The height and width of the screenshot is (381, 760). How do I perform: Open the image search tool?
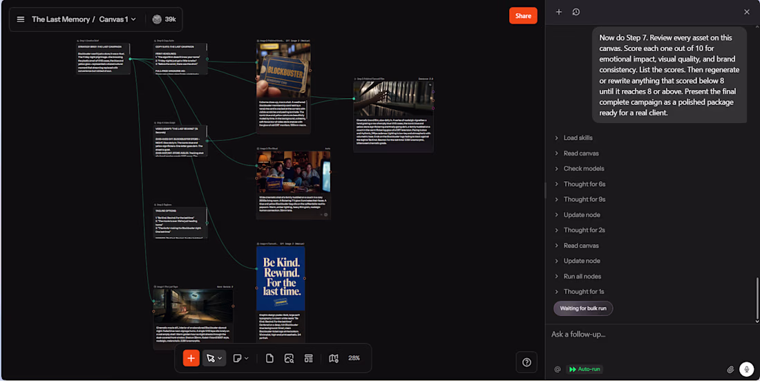coord(289,358)
